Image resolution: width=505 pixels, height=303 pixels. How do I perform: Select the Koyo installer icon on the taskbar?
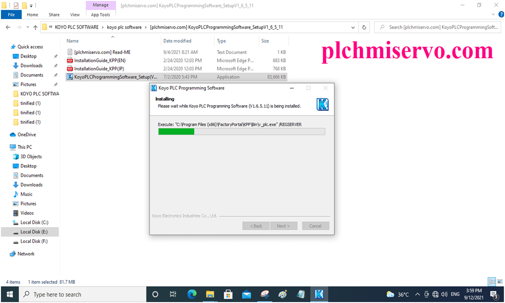319,294
